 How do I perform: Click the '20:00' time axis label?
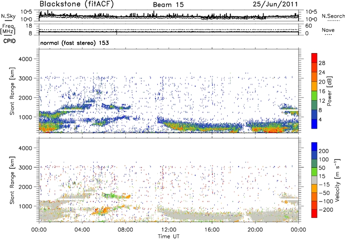255,230
